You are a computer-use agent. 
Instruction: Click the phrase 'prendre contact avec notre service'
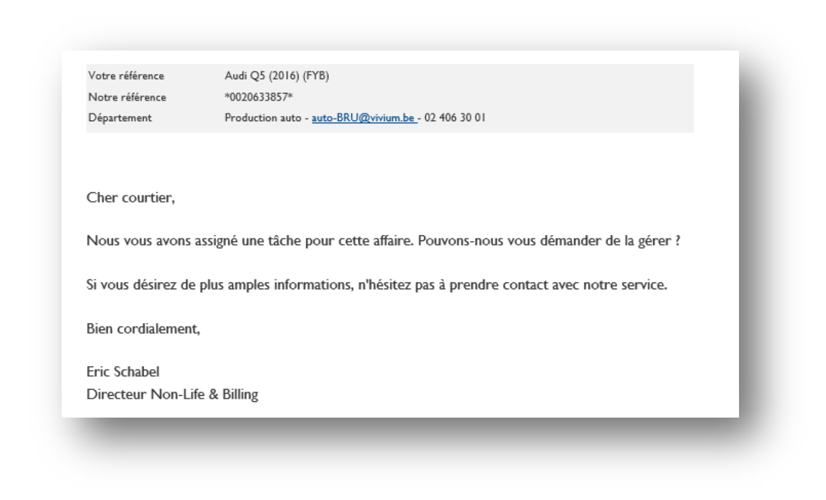[x=557, y=285]
